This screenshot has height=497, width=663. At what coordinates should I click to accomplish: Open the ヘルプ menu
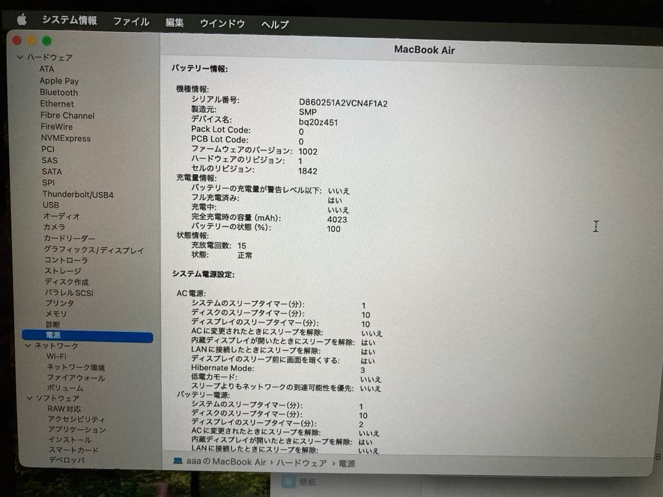275,25
